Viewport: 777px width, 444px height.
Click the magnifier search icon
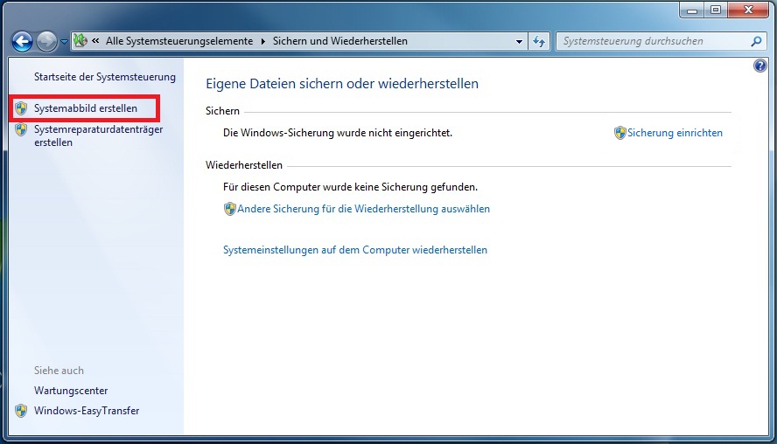tap(756, 41)
